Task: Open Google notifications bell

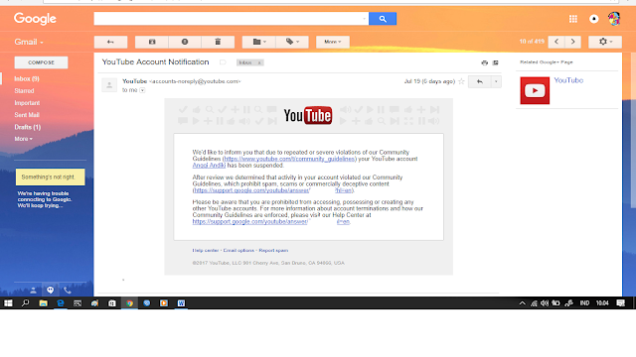Action: [x=594, y=19]
